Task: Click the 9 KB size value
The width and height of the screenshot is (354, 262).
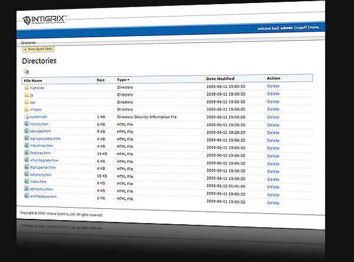Action: click(x=101, y=132)
